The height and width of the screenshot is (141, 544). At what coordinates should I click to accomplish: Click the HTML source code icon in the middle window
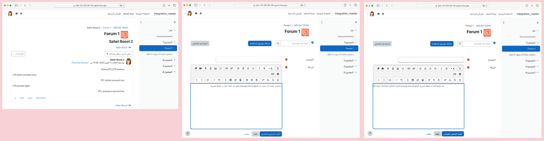(208, 80)
